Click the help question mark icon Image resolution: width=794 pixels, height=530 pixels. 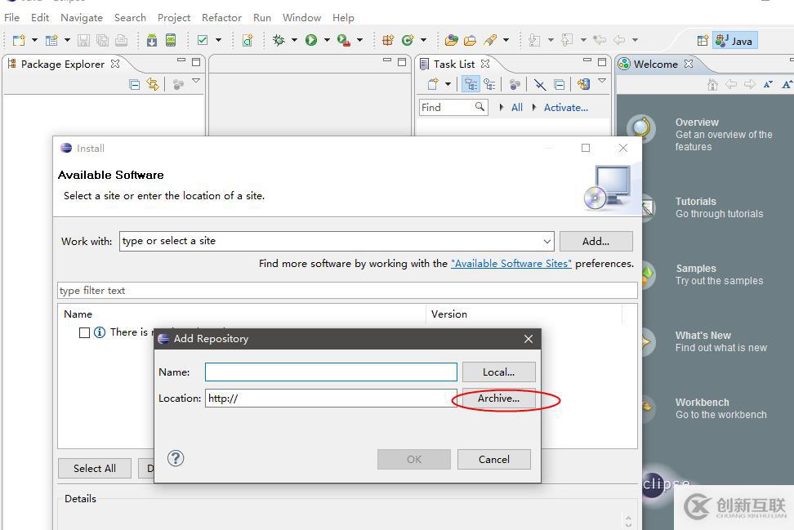[x=176, y=459]
